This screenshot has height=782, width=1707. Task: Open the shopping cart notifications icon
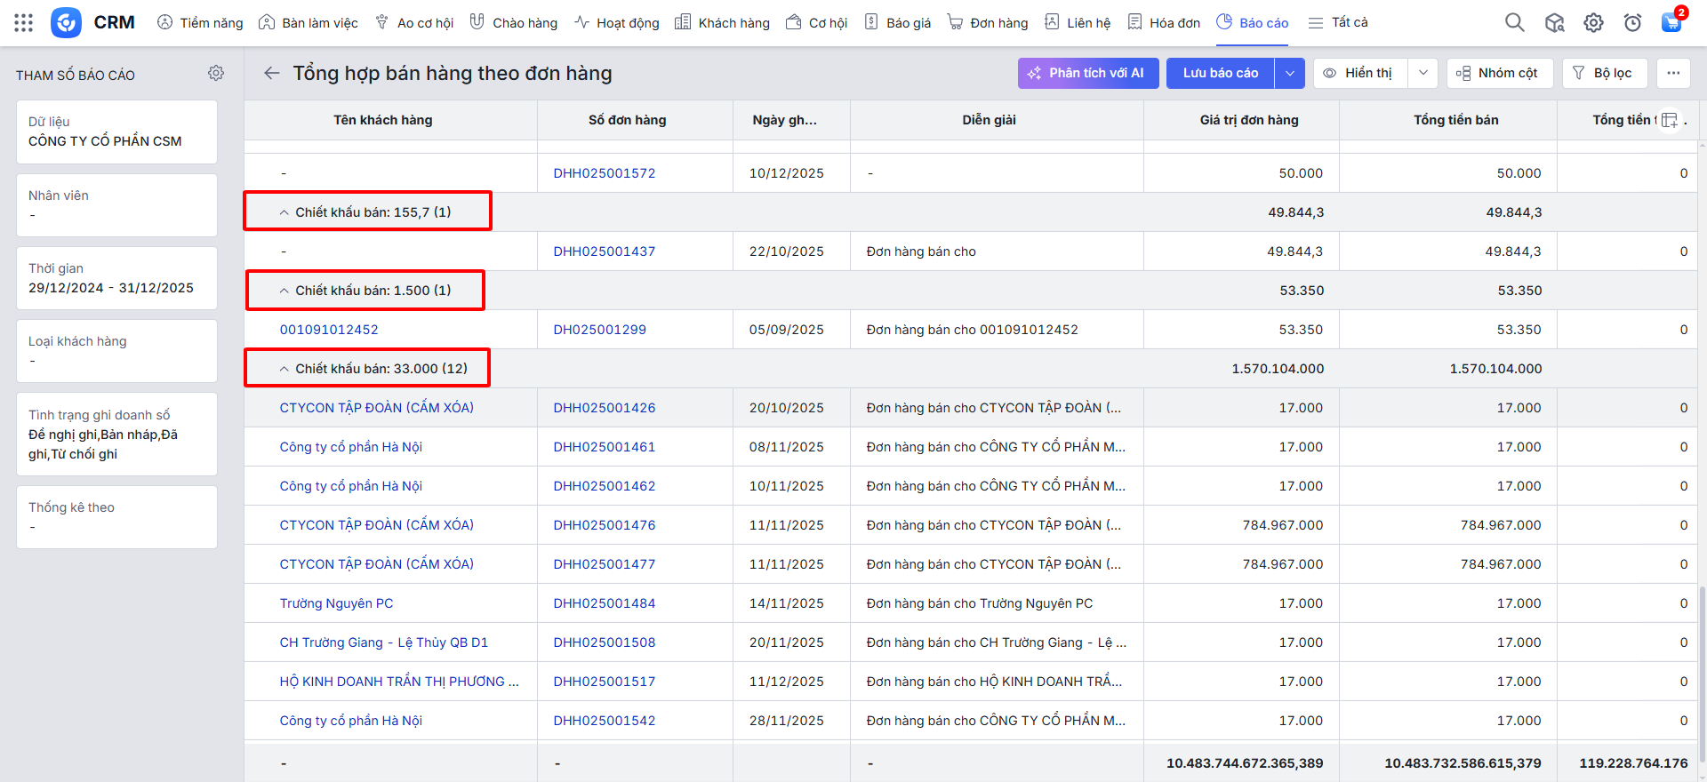(x=1671, y=22)
